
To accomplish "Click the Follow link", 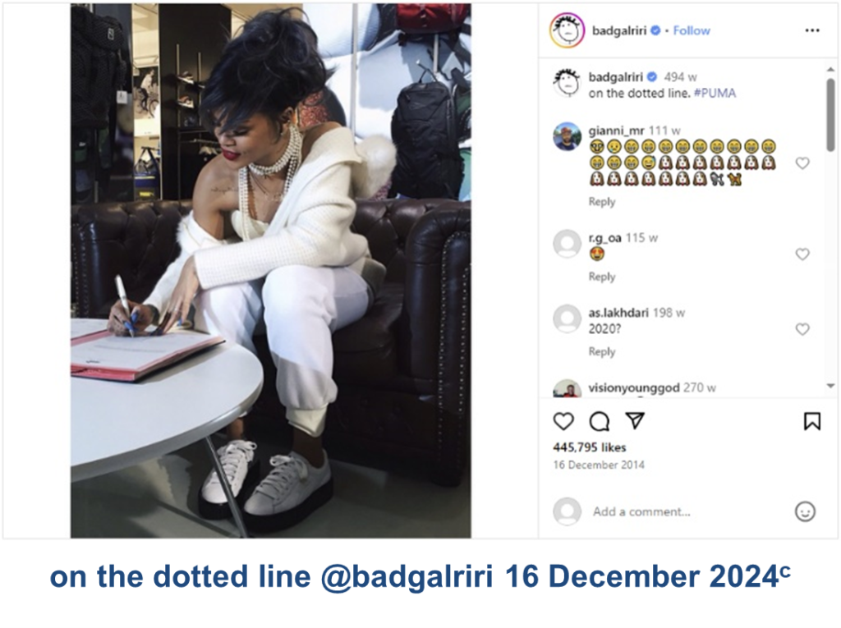I will click(x=692, y=30).
